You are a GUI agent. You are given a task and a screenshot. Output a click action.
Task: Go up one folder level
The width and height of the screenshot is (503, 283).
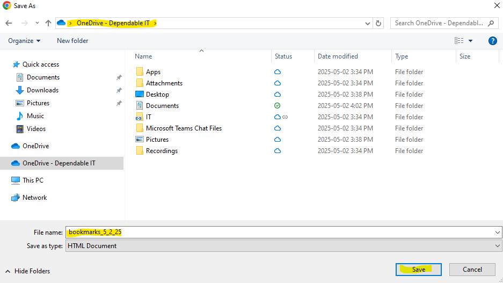coord(48,23)
